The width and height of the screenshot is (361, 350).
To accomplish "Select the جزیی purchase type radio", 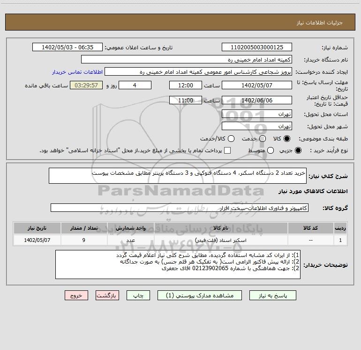I will (x=298, y=150).
